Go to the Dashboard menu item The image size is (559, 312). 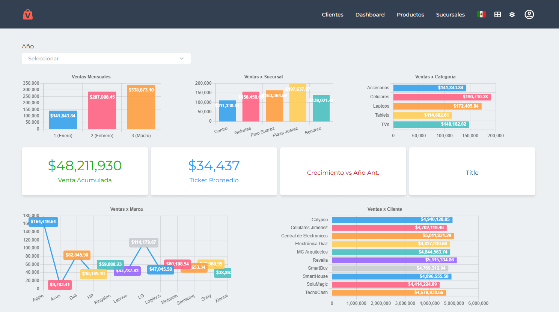pyautogui.click(x=370, y=15)
